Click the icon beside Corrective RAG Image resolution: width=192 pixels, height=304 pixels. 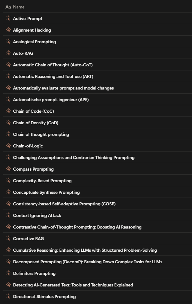(8, 239)
